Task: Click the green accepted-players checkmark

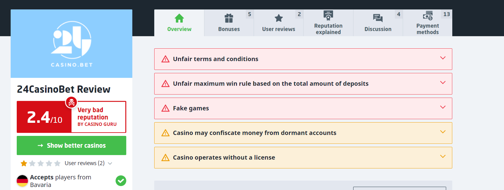Action: coord(121,181)
